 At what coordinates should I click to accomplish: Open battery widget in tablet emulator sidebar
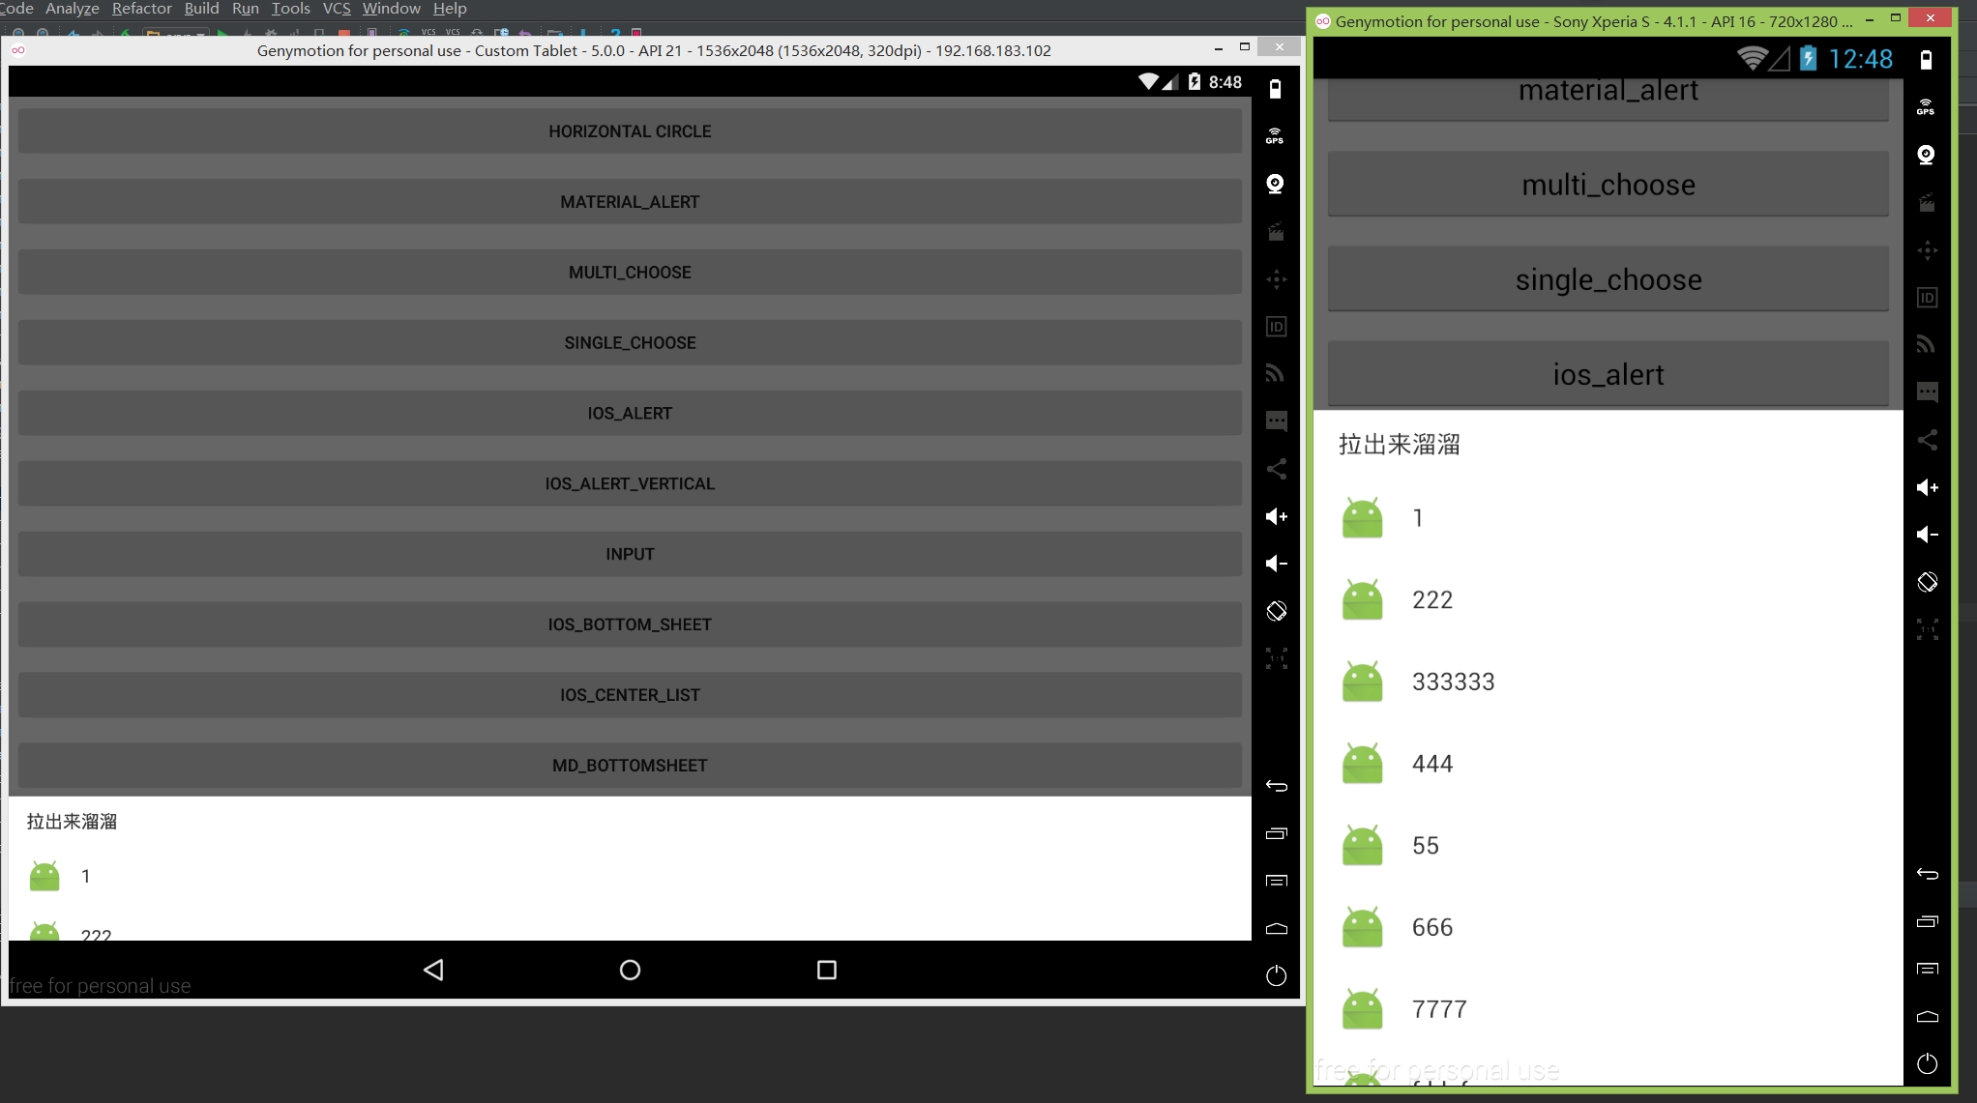(1275, 89)
